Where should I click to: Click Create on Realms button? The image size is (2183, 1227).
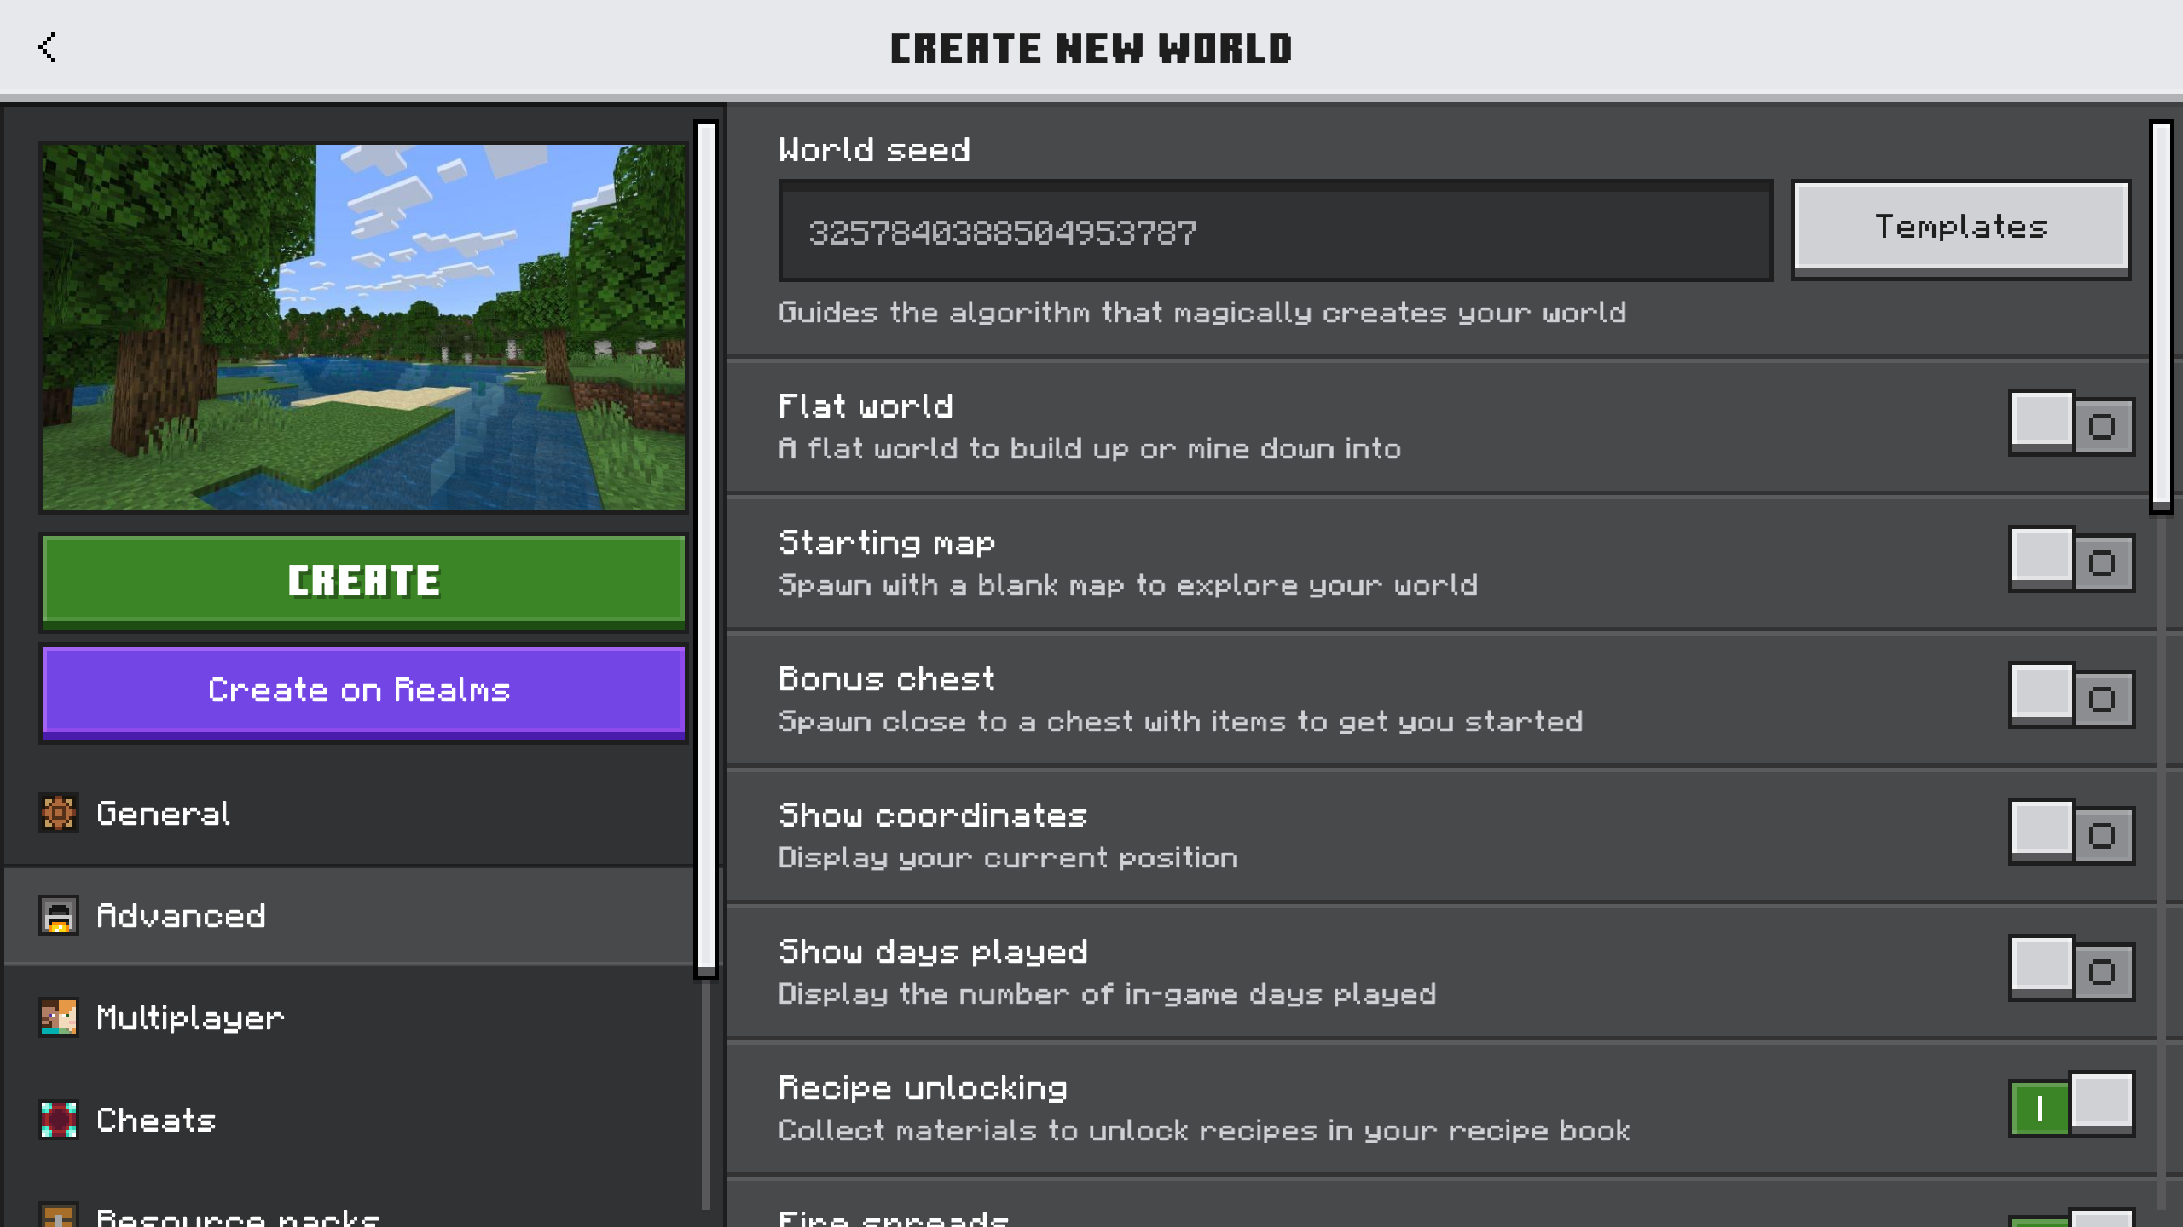(x=364, y=692)
